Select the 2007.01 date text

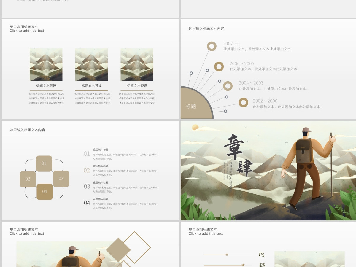[231, 44]
